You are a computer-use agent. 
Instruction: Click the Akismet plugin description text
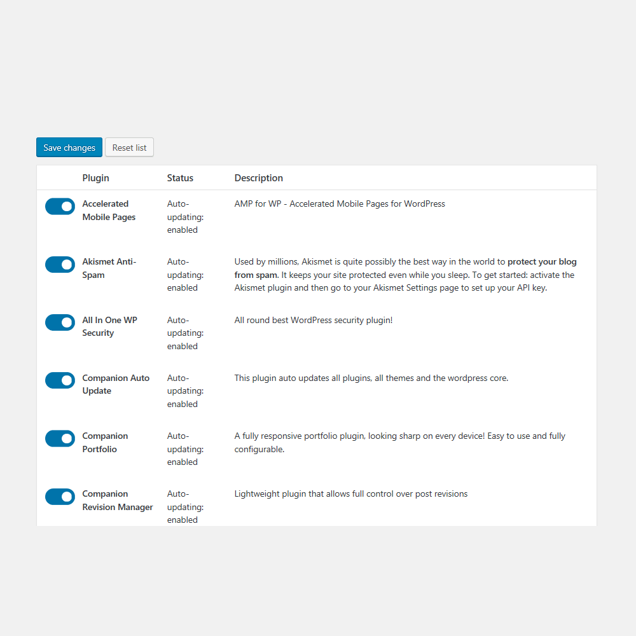coord(405,275)
